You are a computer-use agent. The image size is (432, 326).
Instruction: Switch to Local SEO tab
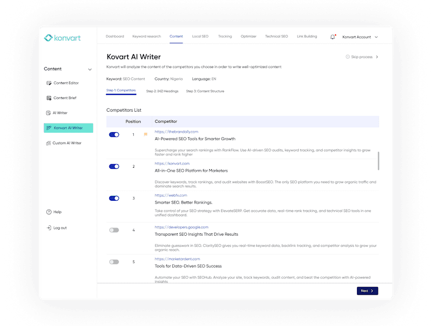point(200,37)
